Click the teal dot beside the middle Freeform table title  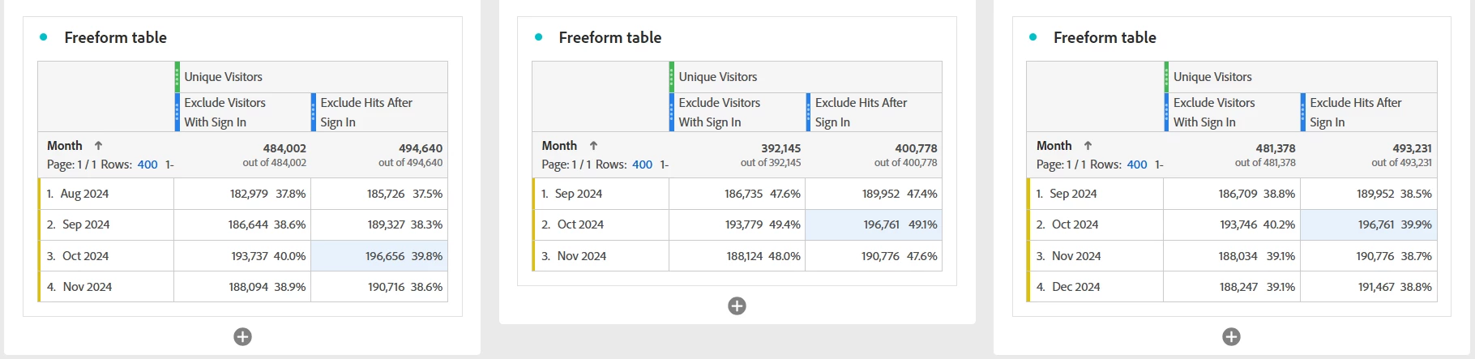[x=538, y=37]
